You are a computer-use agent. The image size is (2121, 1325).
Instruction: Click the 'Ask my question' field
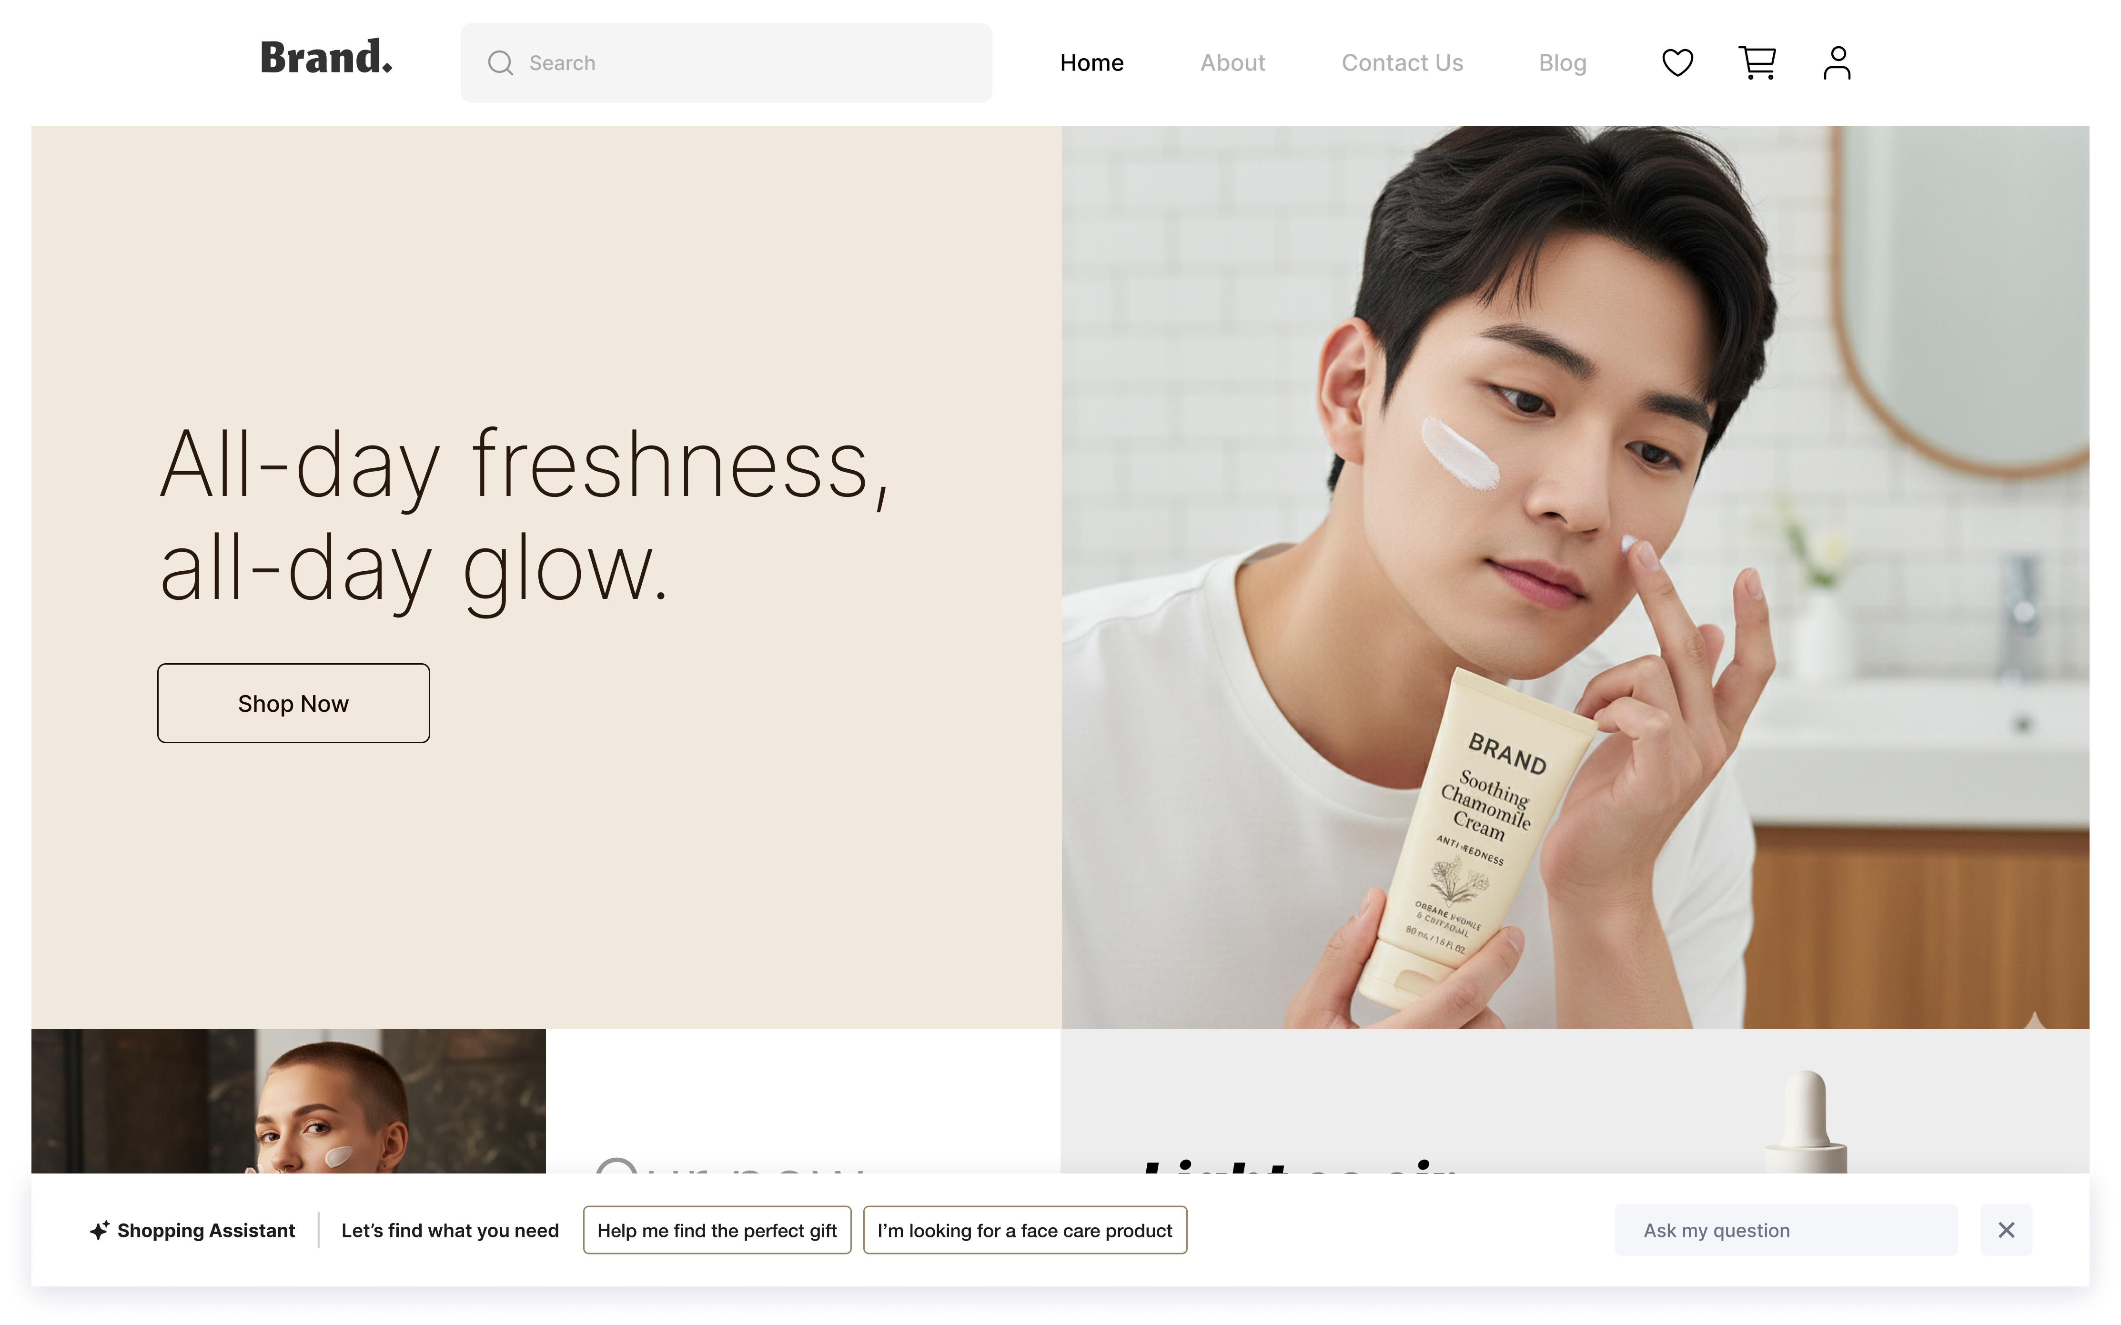click(x=1785, y=1230)
